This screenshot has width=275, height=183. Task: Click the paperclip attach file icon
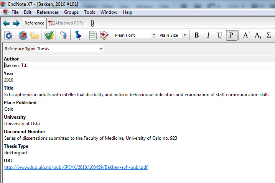pos(92,23)
